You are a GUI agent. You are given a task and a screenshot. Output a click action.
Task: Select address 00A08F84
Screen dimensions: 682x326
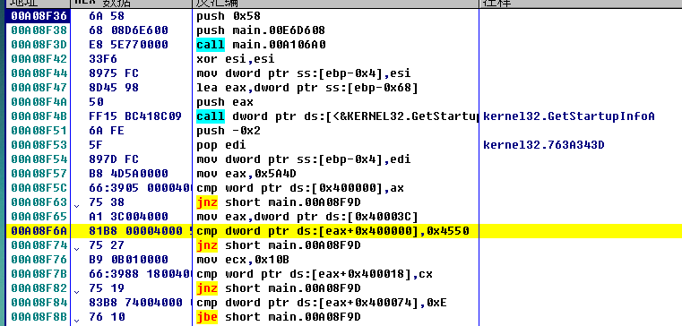pos(39,303)
